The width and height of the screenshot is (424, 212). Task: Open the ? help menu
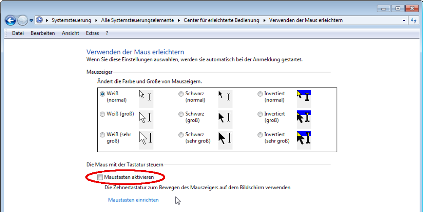[107, 33]
